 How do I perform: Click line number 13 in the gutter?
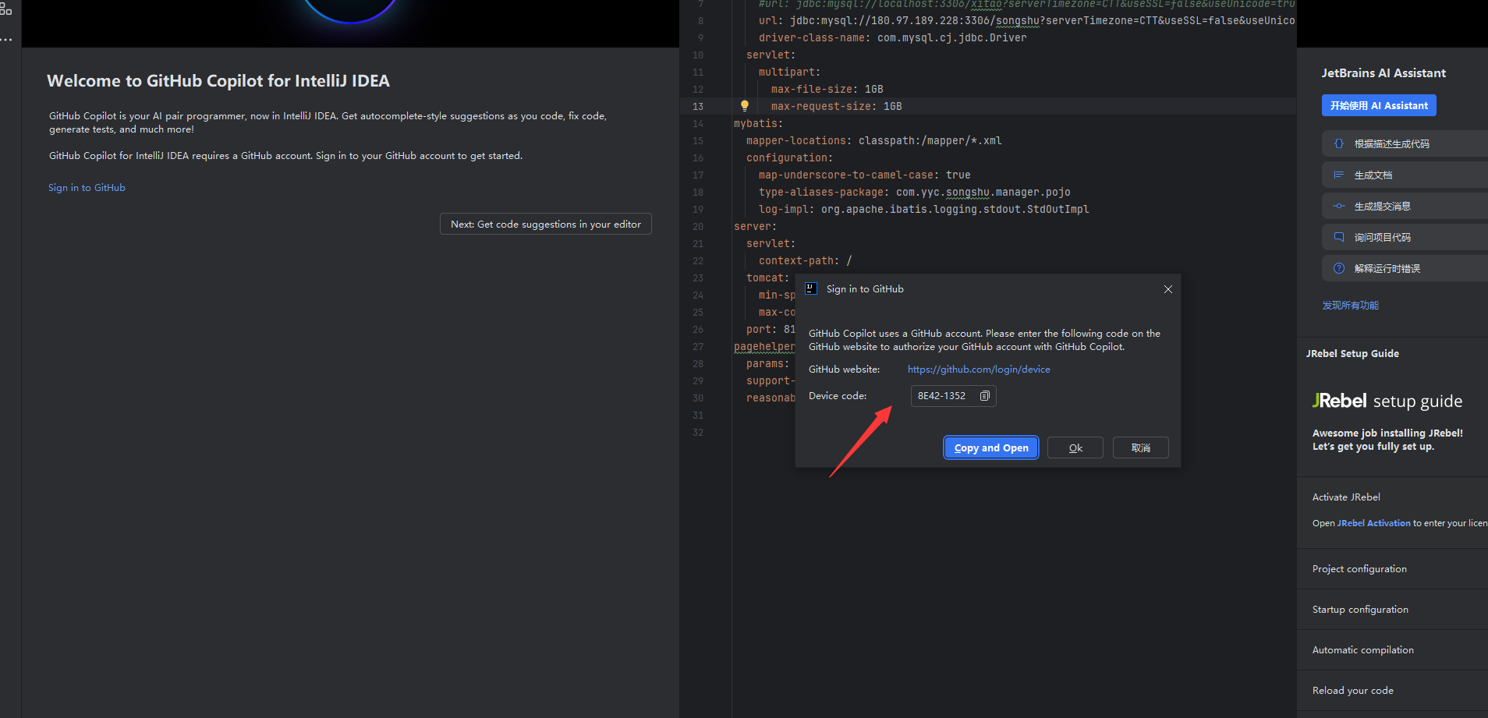(x=698, y=107)
